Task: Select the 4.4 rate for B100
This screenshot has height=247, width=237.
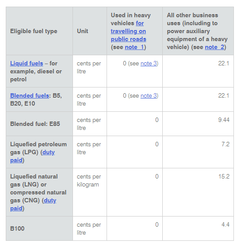Action: click(x=226, y=224)
